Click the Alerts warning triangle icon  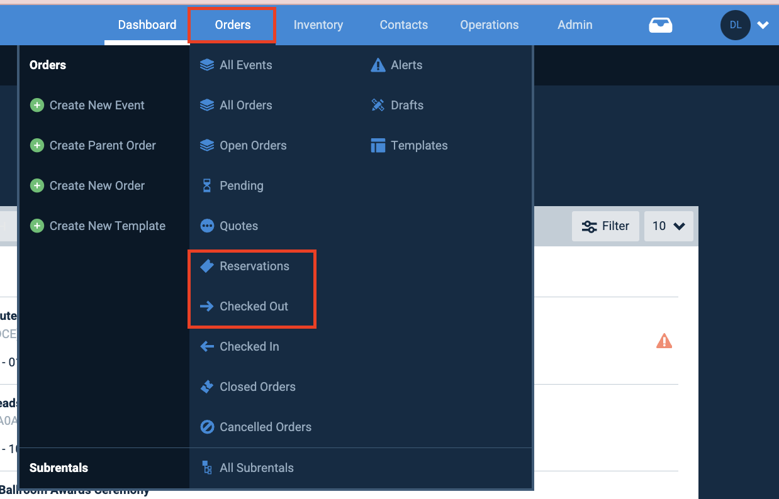click(378, 65)
